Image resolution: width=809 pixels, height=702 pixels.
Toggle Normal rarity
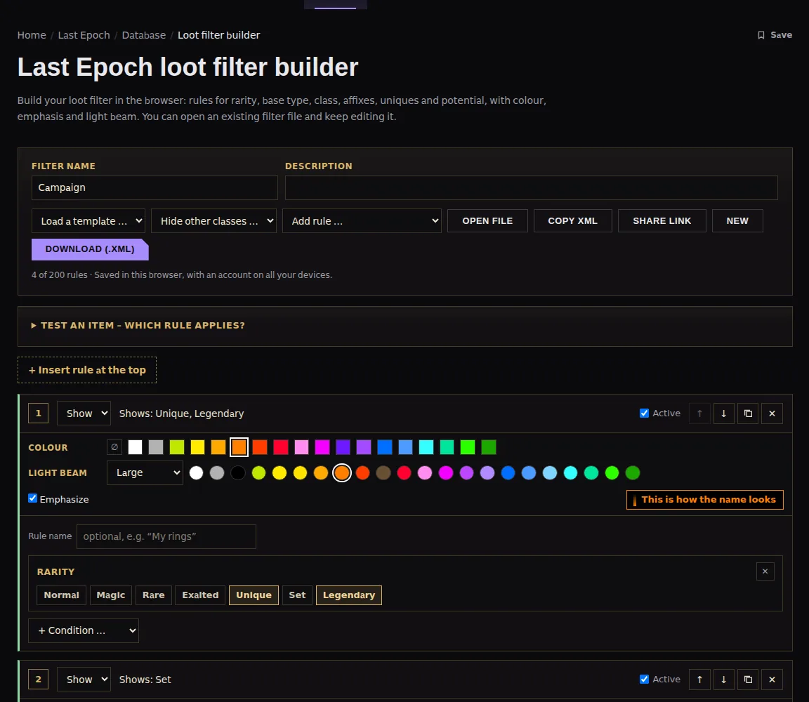[x=61, y=595]
